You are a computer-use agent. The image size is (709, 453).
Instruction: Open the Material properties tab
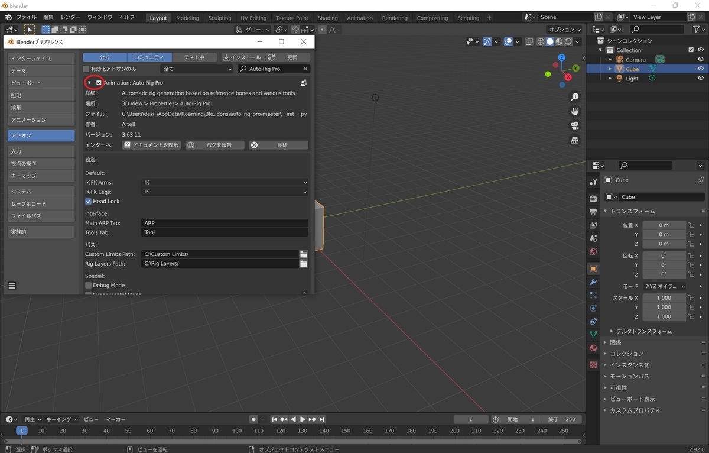click(593, 348)
